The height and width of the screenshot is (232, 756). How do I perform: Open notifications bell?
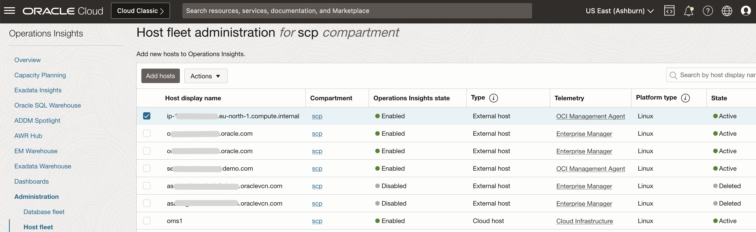(x=688, y=10)
